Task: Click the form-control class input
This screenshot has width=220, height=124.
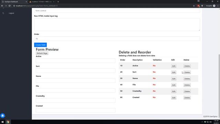Action: click(117, 11)
